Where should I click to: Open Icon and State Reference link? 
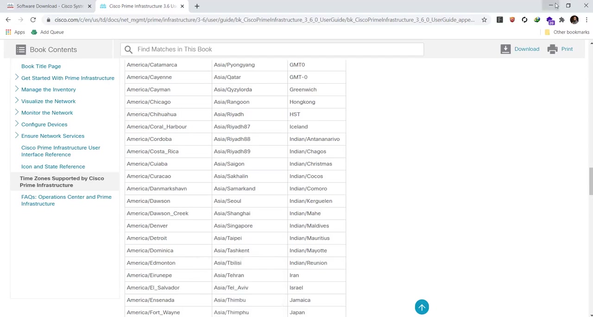(53, 166)
